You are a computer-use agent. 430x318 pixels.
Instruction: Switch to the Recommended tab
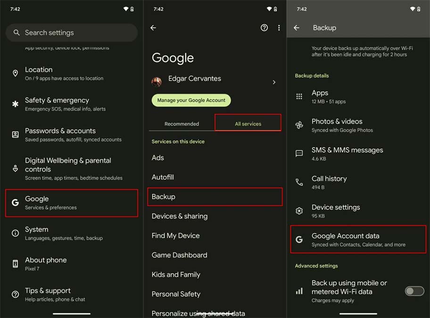point(181,123)
